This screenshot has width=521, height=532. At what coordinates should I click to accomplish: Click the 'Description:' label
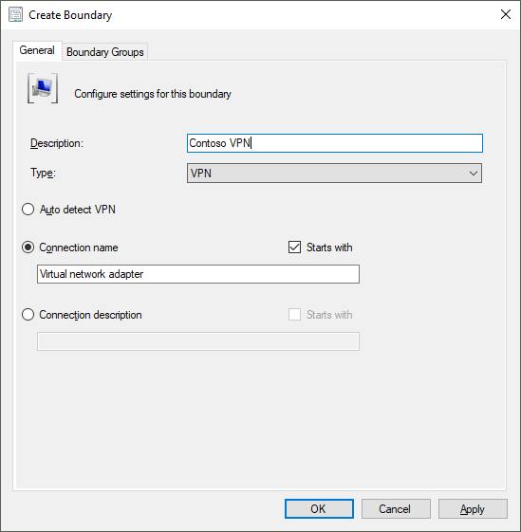(57, 143)
